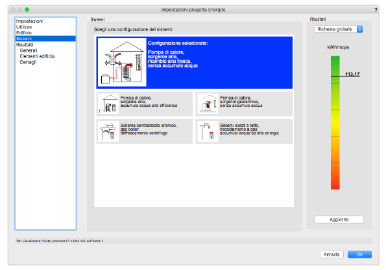Click the green window zoom button

coord(27,10)
